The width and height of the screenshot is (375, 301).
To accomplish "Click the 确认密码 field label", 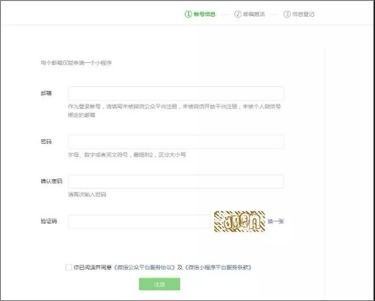I will click(52, 181).
